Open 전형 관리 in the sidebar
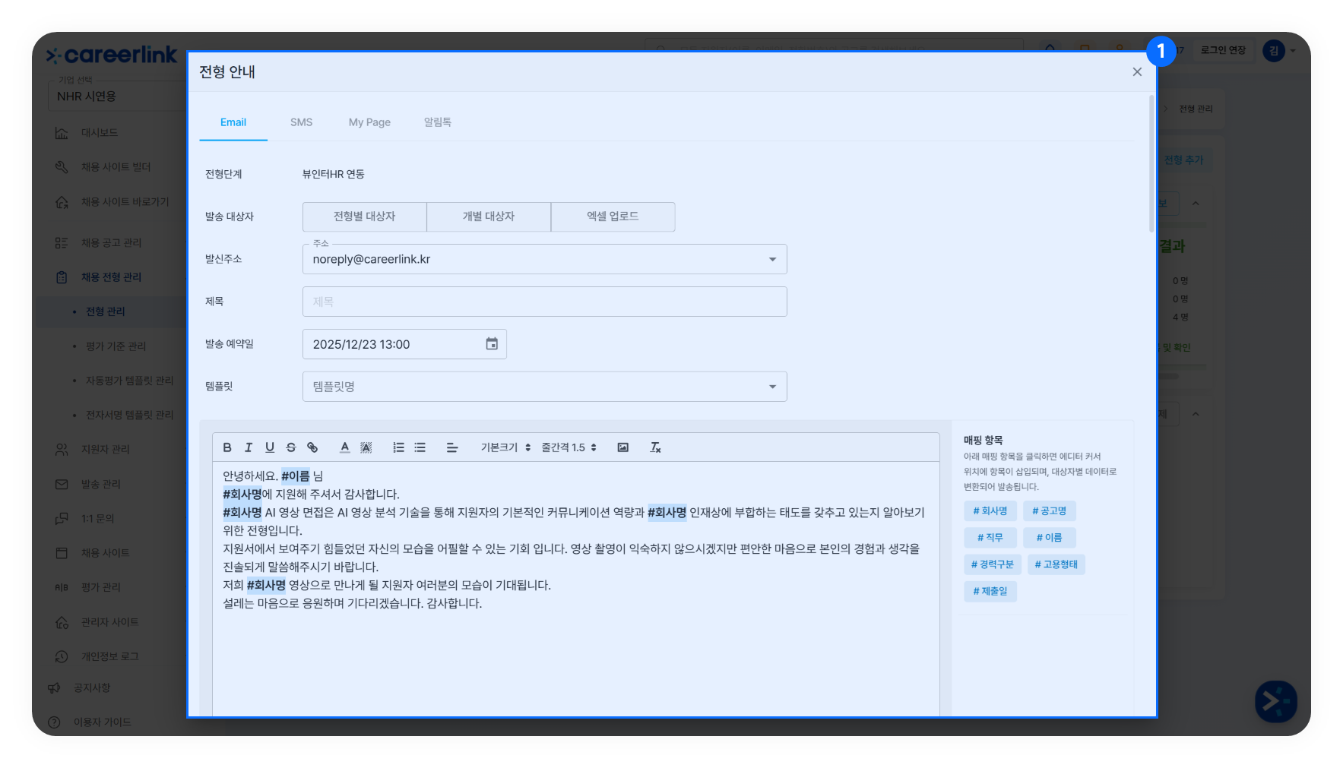Screen dimensions: 1343x768 click(x=106, y=311)
